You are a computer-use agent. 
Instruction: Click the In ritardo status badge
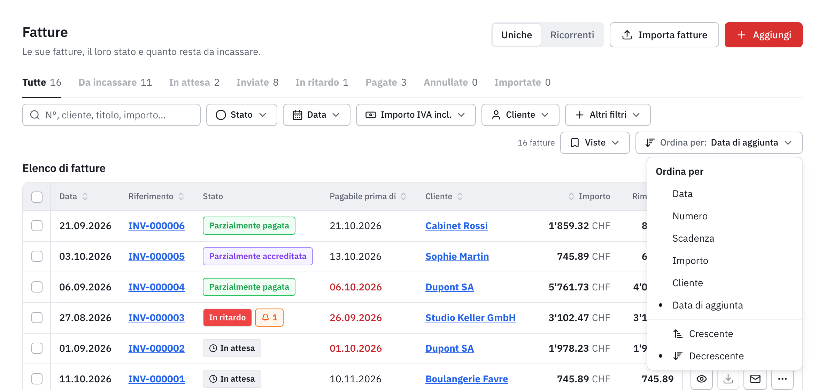pos(227,318)
